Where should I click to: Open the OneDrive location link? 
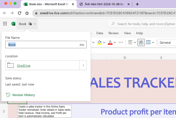[x=23, y=65]
